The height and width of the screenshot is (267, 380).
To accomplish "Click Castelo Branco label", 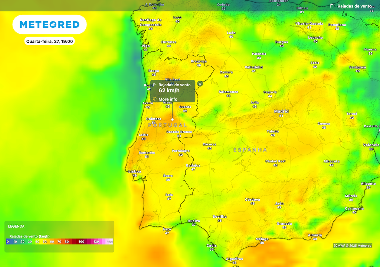I will 179,132.
